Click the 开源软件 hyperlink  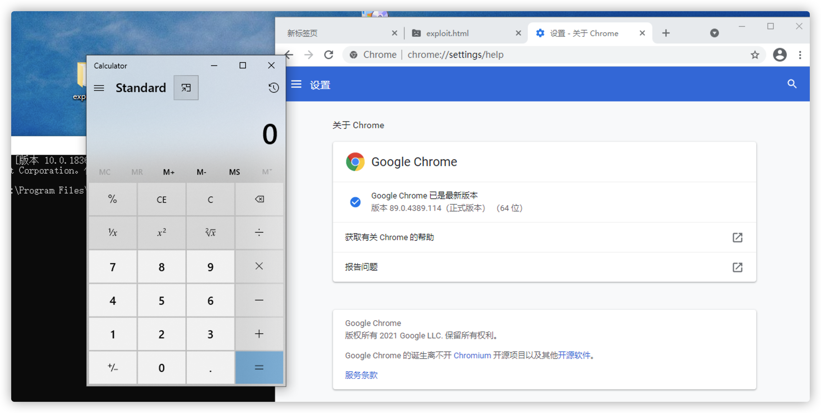coord(574,355)
